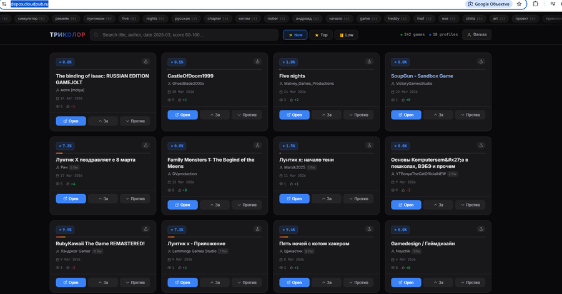Share RubyKawaii The Game REMASTERED card

[x=146, y=229]
